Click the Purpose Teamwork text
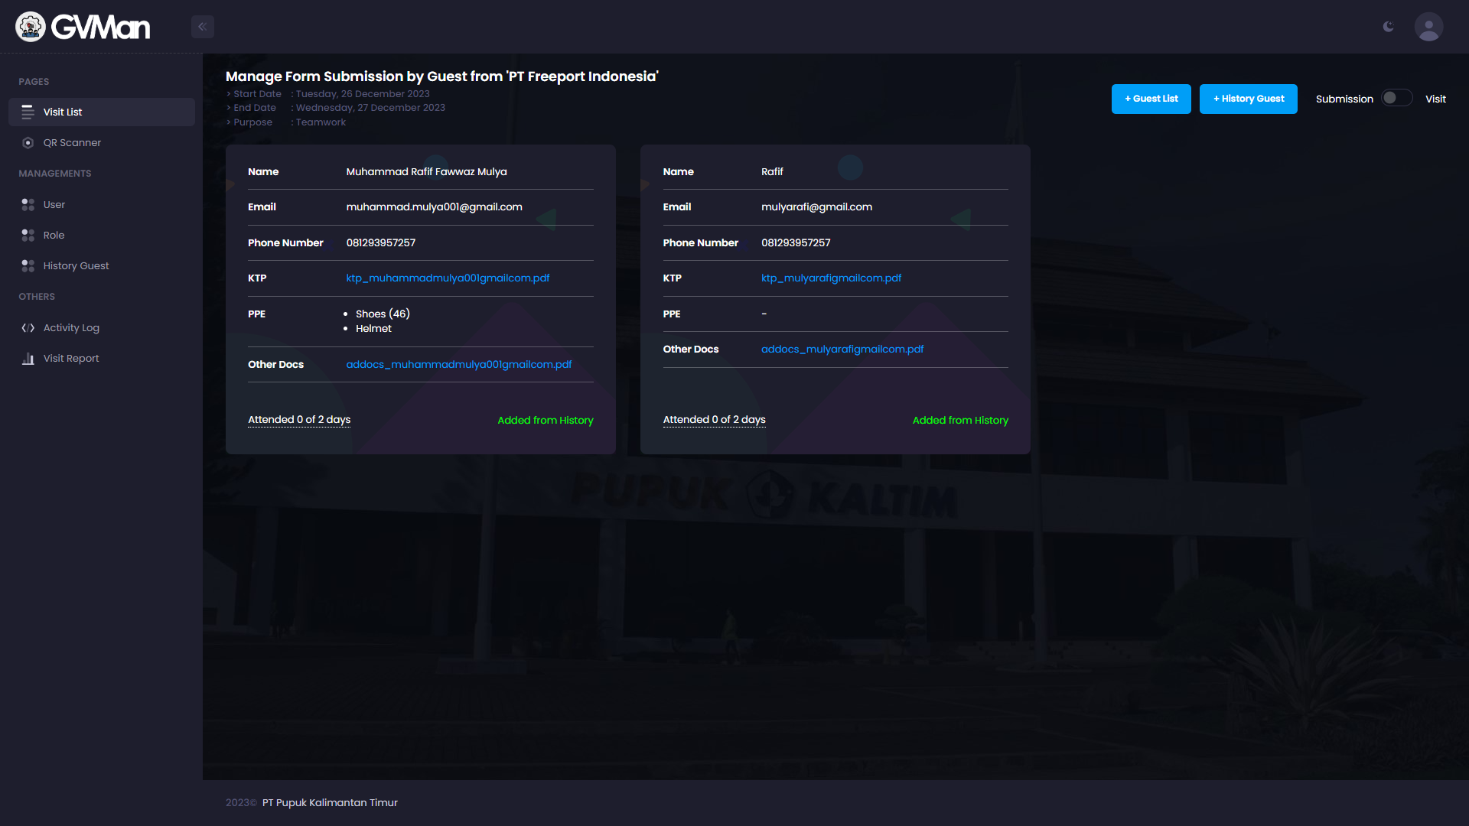The width and height of the screenshot is (1469, 826). click(x=285, y=122)
